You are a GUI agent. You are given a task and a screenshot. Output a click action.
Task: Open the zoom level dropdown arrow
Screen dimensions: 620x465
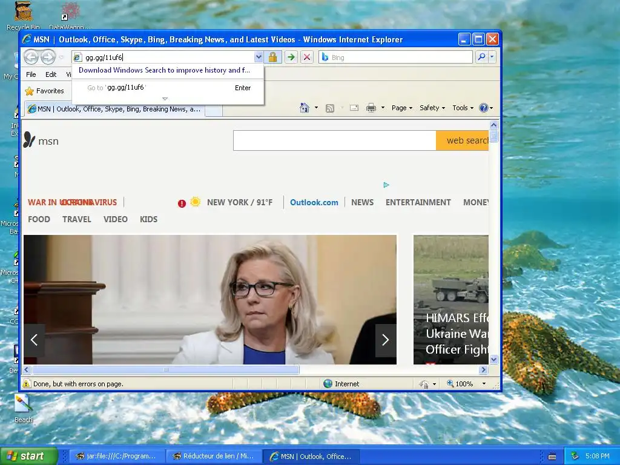[484, 383]
